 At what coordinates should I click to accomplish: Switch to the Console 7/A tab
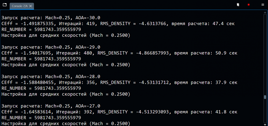[20, 6]
